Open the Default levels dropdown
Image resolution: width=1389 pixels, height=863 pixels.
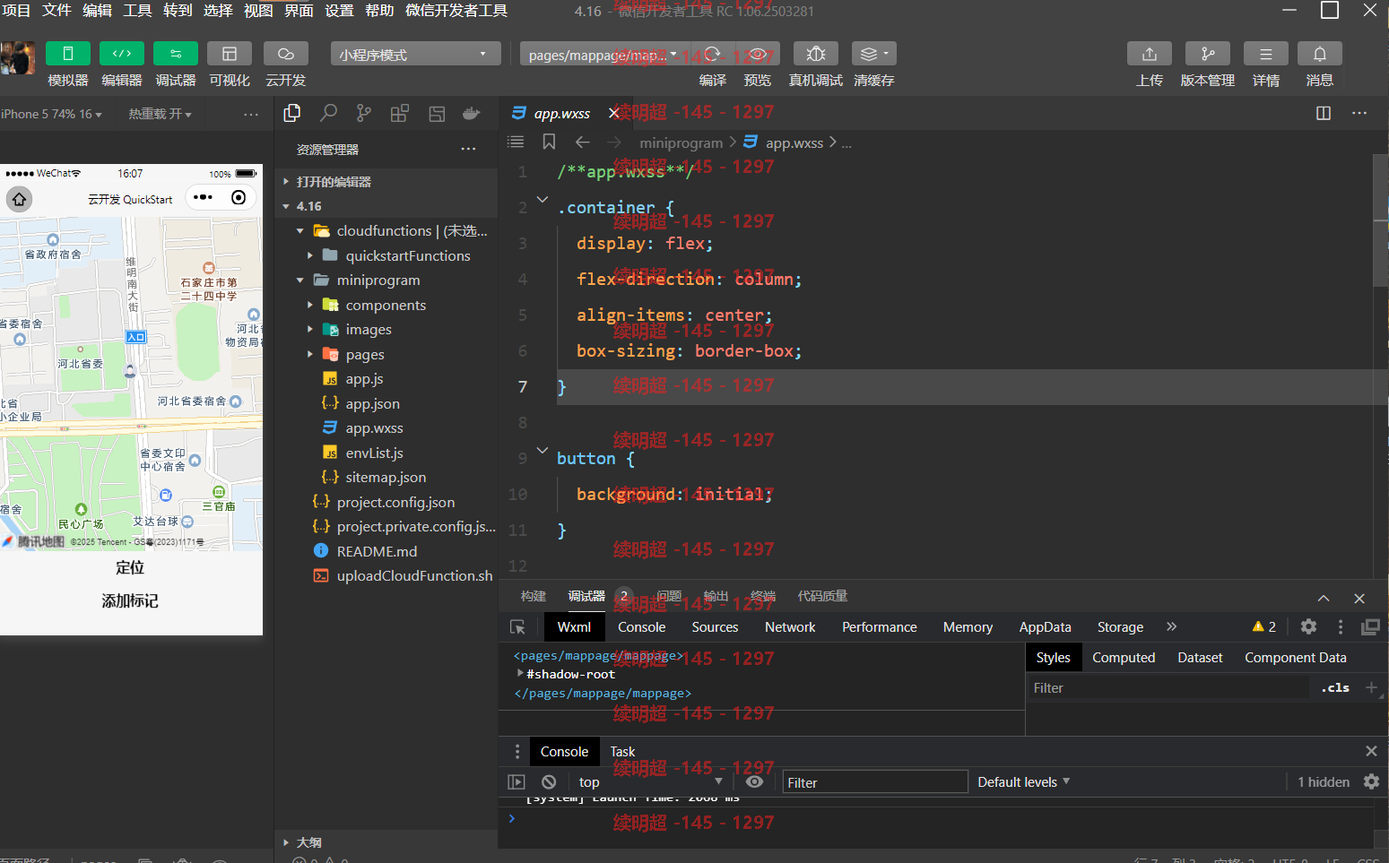(1024, 782)
